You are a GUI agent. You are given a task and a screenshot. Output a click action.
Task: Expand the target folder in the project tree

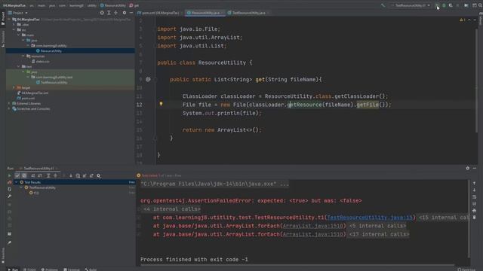[14, 87]
